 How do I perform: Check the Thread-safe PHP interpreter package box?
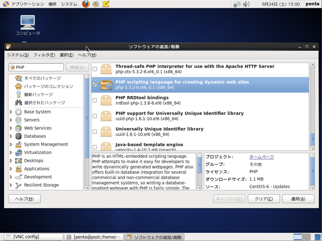95,69
